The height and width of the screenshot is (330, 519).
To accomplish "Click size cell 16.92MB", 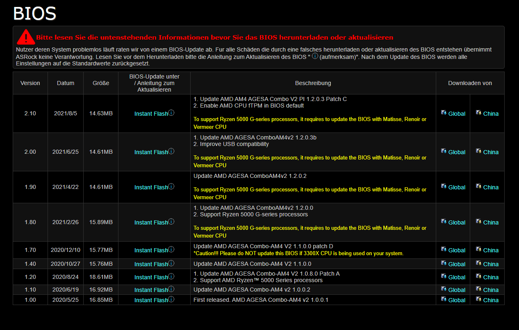I will [101, 290].
